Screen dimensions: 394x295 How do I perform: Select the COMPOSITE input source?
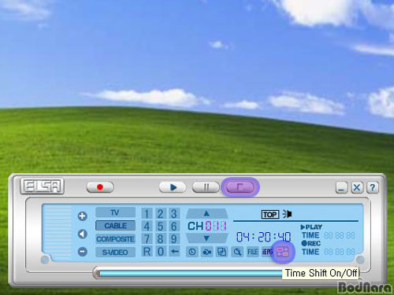pos(115,239)
